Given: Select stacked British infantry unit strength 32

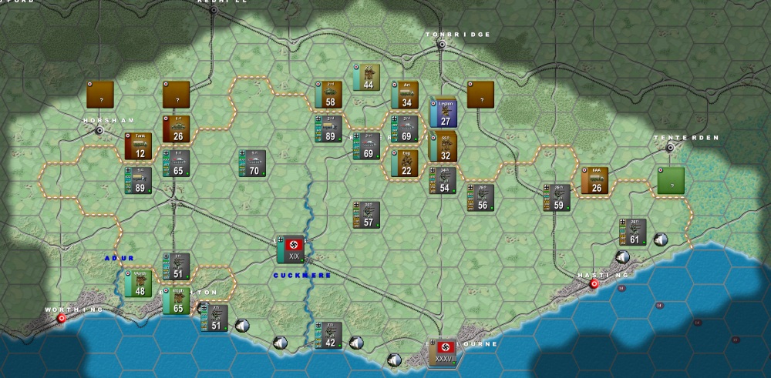Looking at the screenshot, I should point(443,146).
